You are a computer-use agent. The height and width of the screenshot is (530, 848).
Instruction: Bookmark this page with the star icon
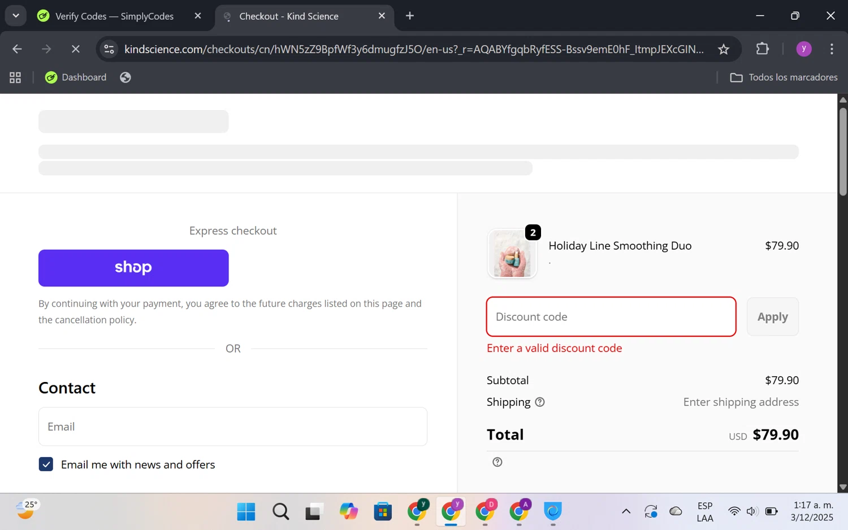click(x=724, y=49)
